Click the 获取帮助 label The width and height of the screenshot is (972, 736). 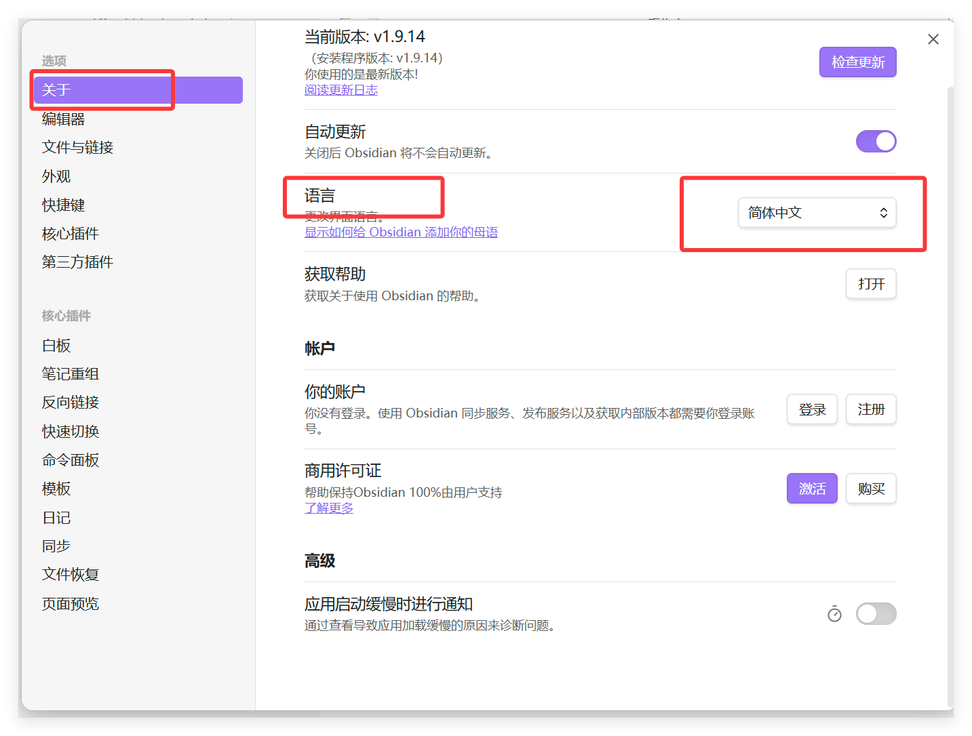pyautogui.click(x=335, y=274)
